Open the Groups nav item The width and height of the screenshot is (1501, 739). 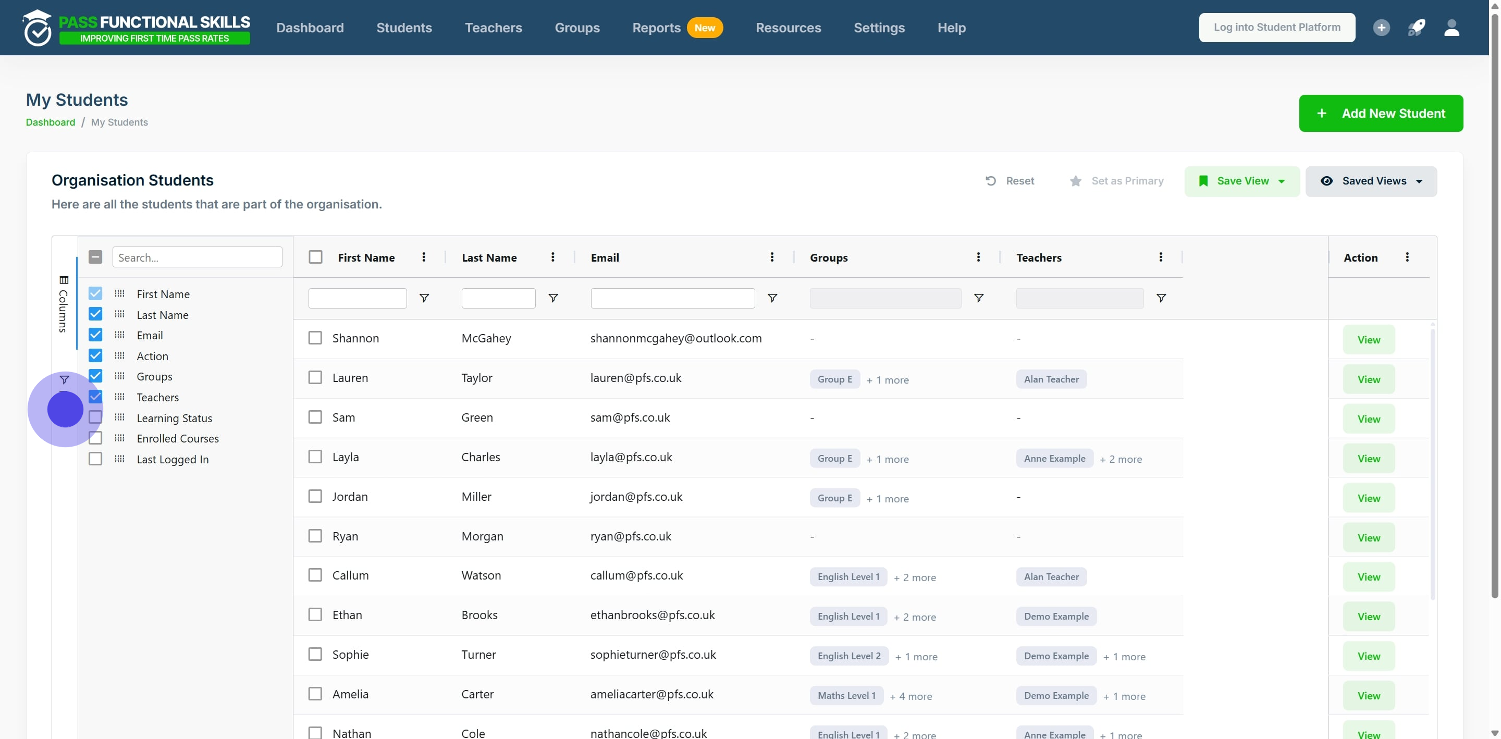click(x=577, y=28)
